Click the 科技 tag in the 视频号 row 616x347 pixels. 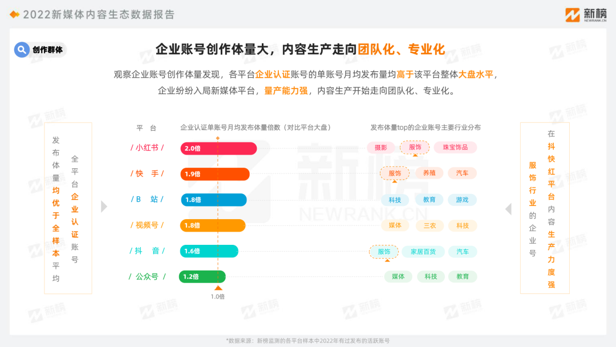[463, 225]
